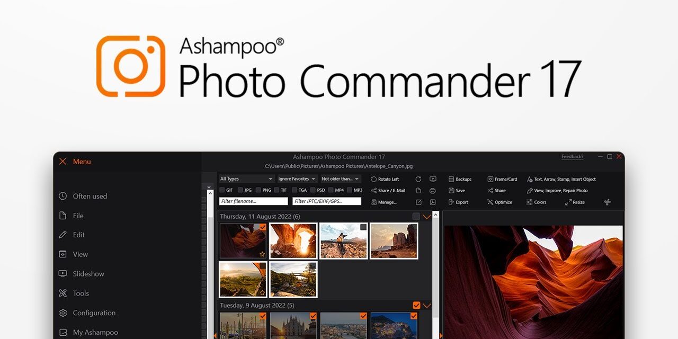Click the Optimize magic wand icon

490,202
